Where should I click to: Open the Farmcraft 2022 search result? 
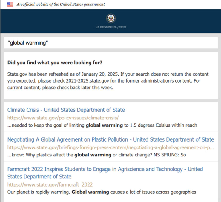tap(105, 169)
